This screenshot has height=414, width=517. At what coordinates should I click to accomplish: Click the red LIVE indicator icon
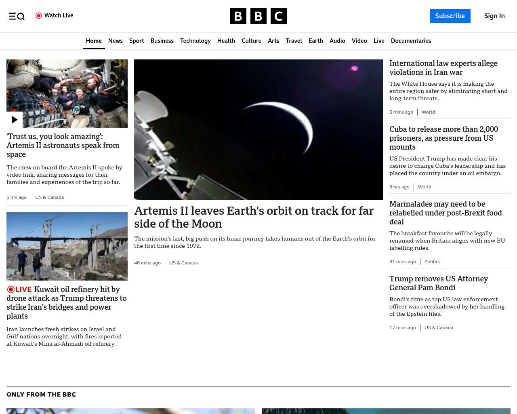pos(11,289)
